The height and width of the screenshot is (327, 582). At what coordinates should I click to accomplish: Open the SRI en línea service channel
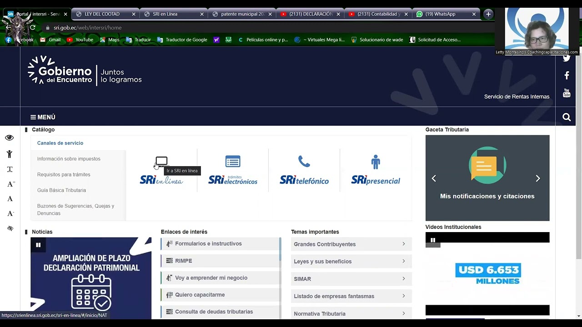click(161, 171)
